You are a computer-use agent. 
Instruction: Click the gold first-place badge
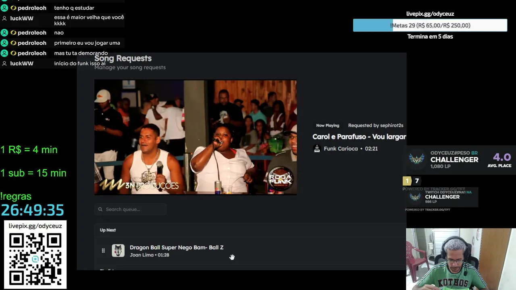point(407,181)
